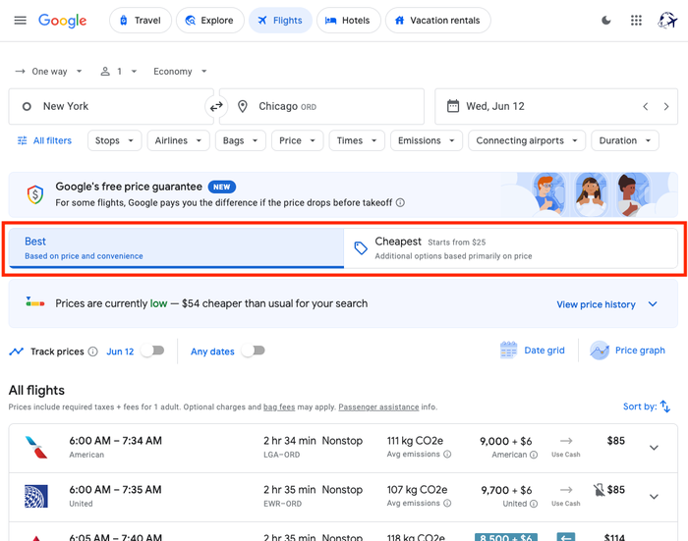Image resolution: width=688 pixels, height=541 pixels.
Task: Click the Cheapest price tag icon
Action: point(361,248)
